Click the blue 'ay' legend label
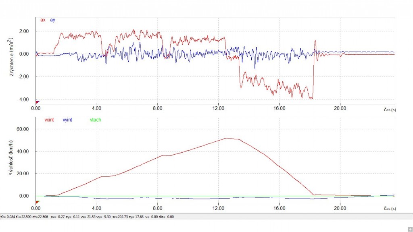Viewport: 413px width, 232px height. click(53, 20)
